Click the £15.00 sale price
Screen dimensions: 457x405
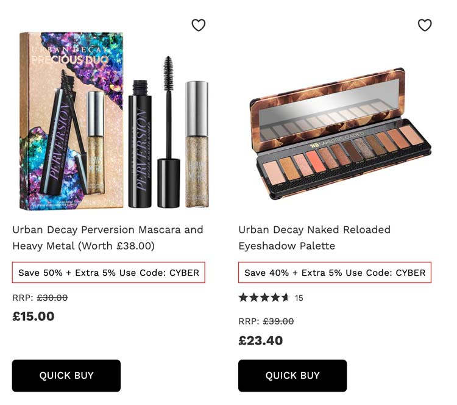[34, 317]
